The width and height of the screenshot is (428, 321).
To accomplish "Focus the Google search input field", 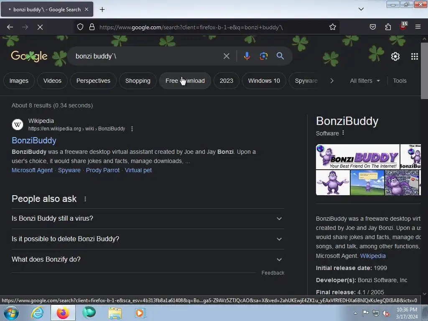I will [x=148, y=56].
